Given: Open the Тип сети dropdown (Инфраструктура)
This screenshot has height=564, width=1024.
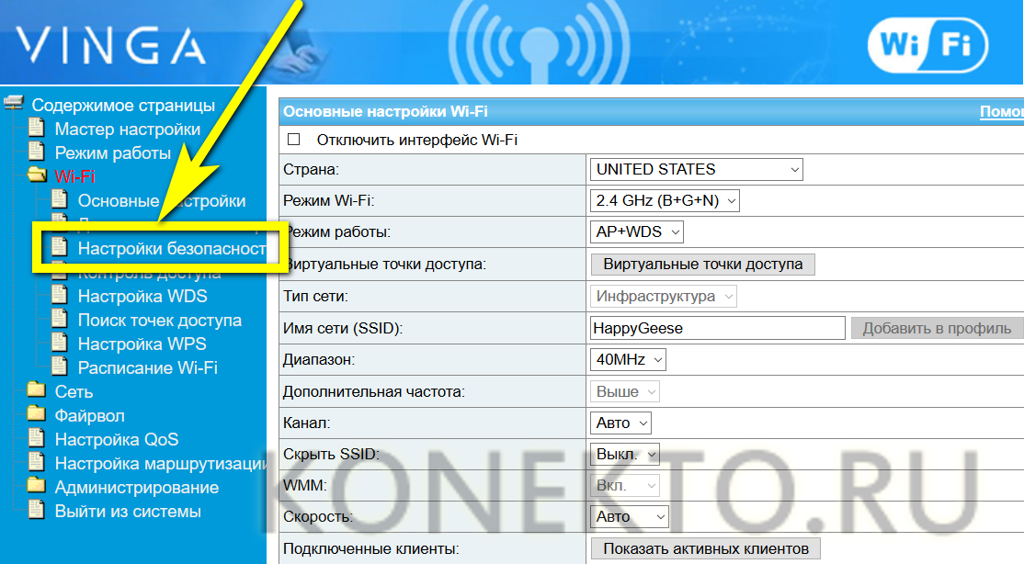Looking at the screenshot, I should pyautogui.click(x=664, y=297).
